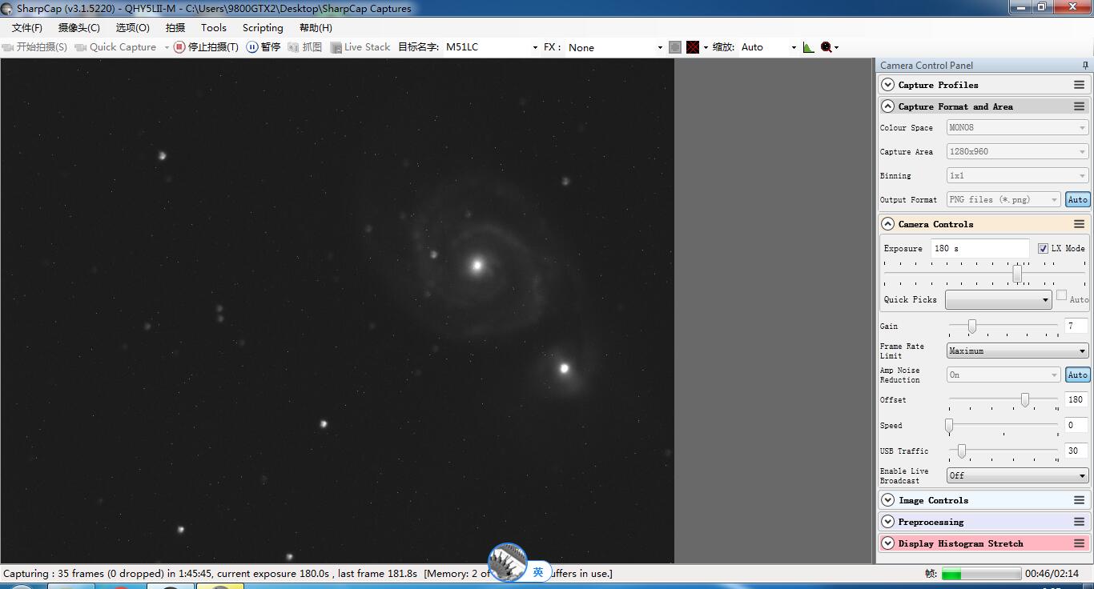Open the Display Histogram Stretch hamburger menu
This screenshot has height=589, width=1094.
1079,543
